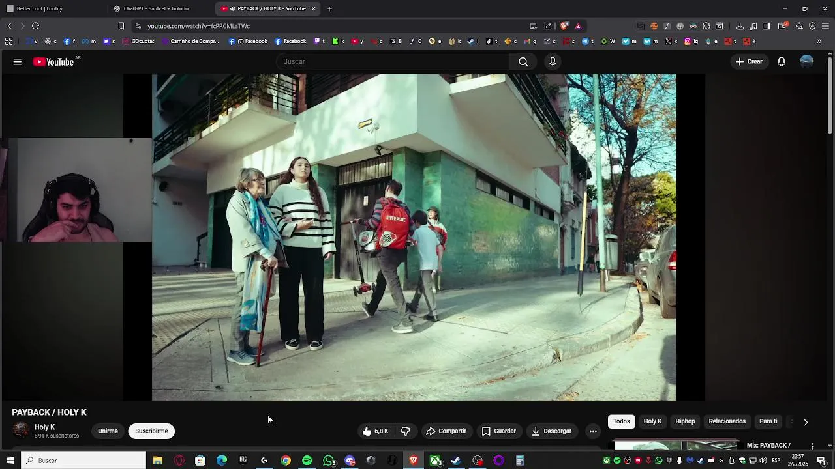Go to the YouTube home logo
The image size is (835, 469).
53,62
